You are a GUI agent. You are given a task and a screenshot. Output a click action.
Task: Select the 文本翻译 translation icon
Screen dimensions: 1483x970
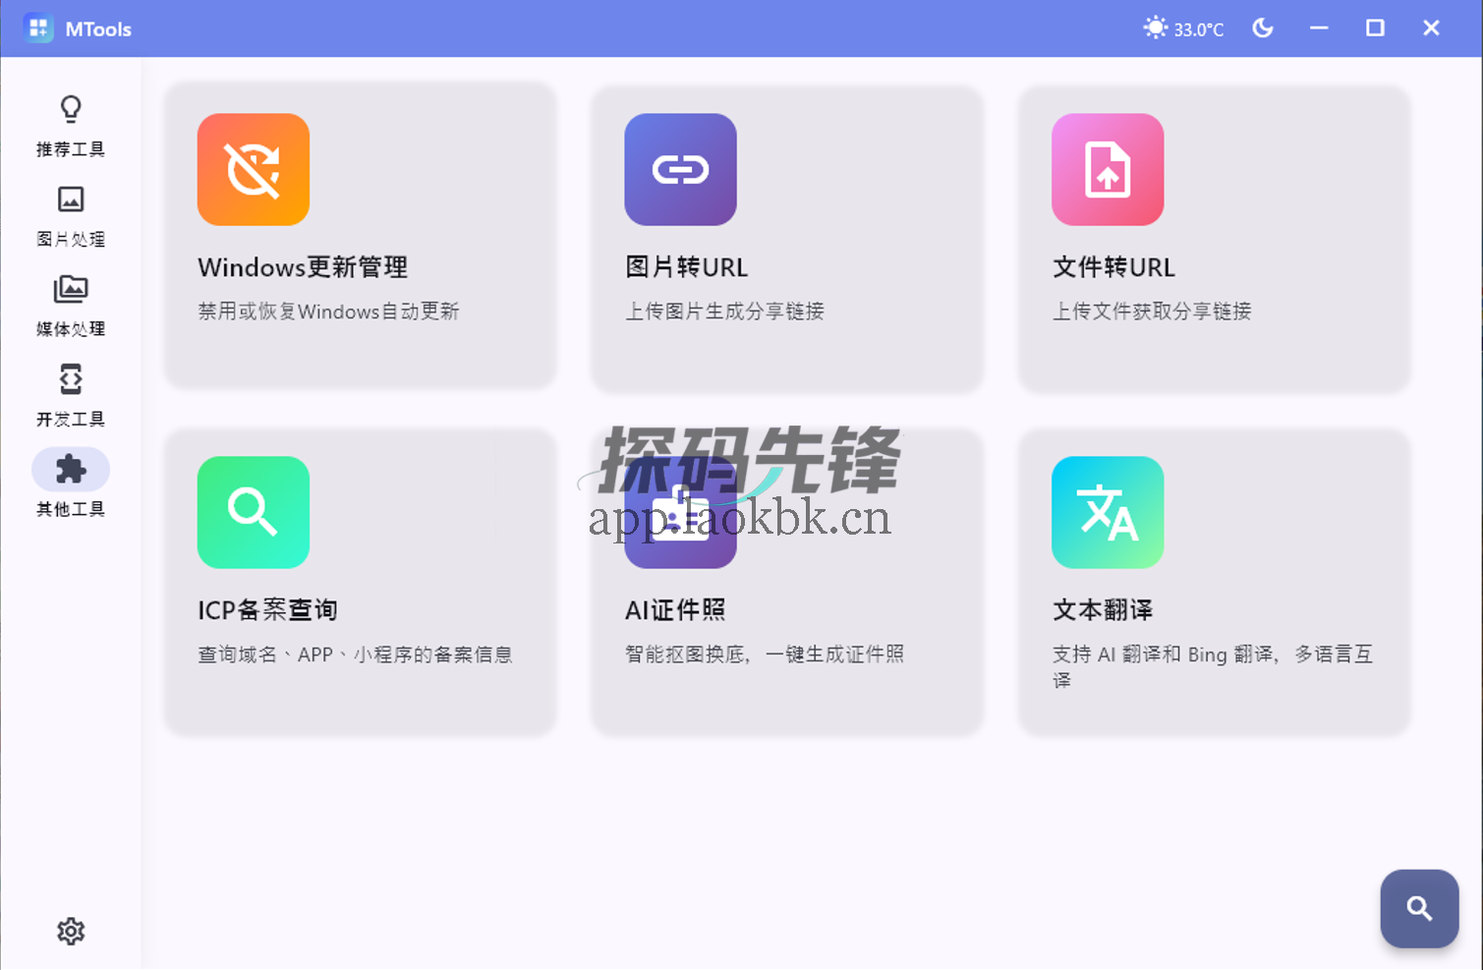1107,512
